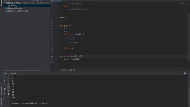Screen dimensions: 190x107
Task: Toggle scroll to end of output
Action: [x=8, y=87]
